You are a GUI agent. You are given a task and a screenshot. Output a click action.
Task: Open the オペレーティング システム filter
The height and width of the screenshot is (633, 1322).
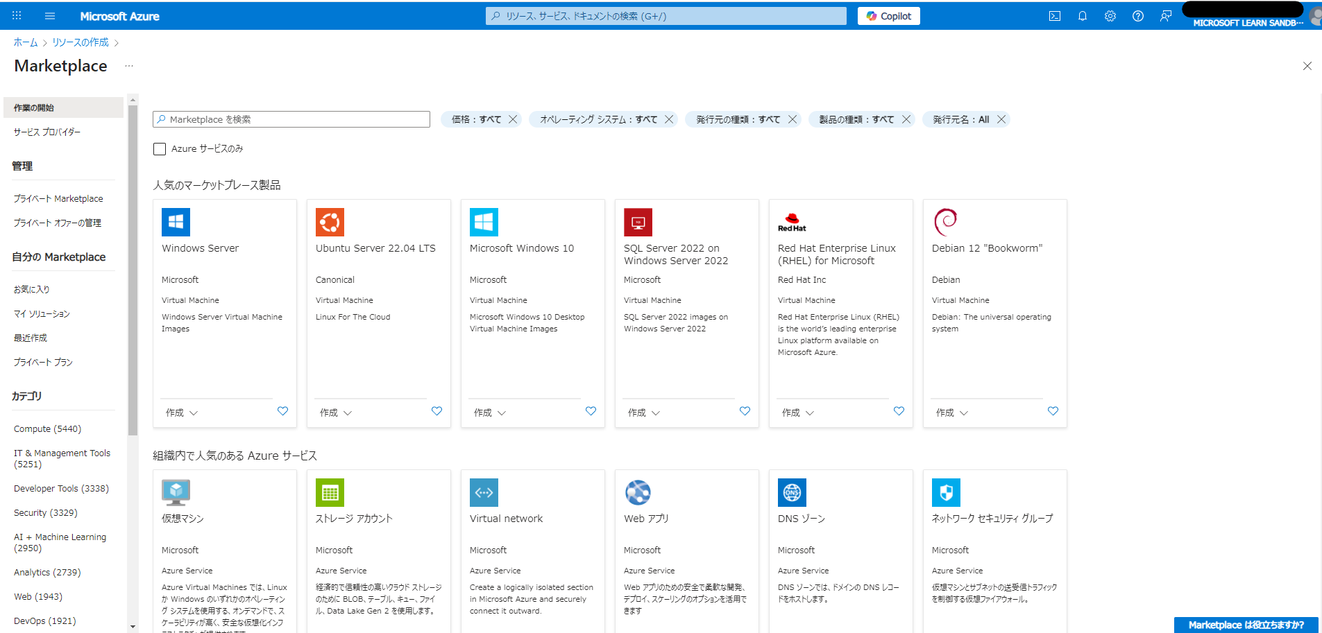[x=598, y=119]
